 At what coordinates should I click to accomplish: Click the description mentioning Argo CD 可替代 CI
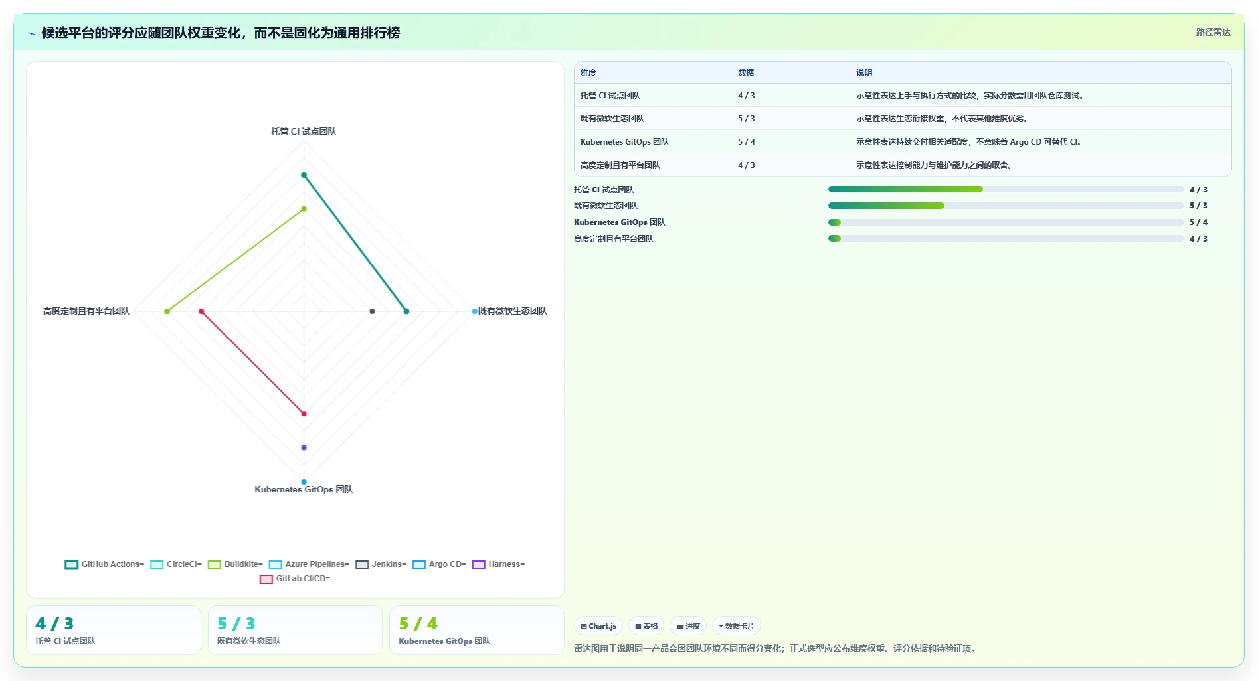coord(968,142)
